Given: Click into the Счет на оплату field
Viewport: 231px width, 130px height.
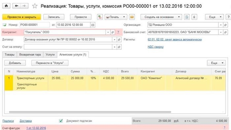Looking at the screenshot, I should tap(68, 47).
